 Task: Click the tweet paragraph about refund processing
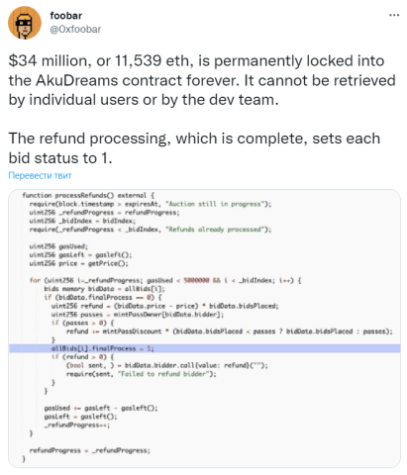click(x=194, y=148)
